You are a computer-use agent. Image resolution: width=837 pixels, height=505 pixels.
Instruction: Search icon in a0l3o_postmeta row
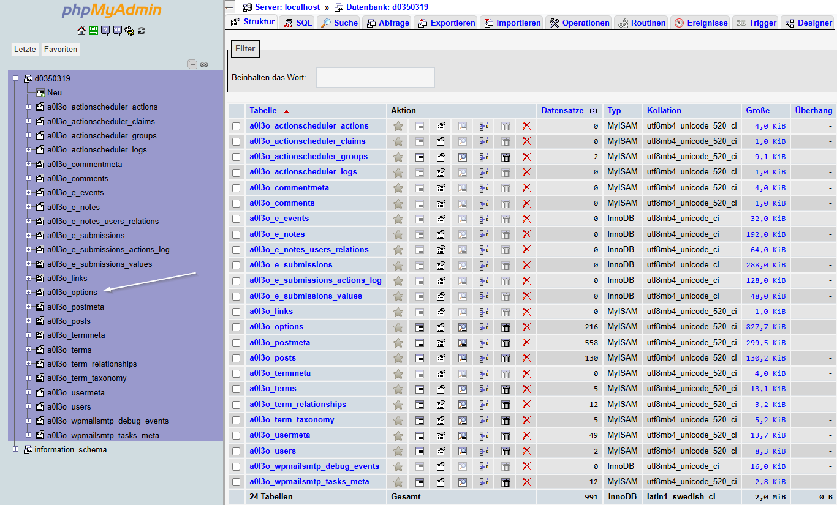pyautogui.click(x=463, y=343)
